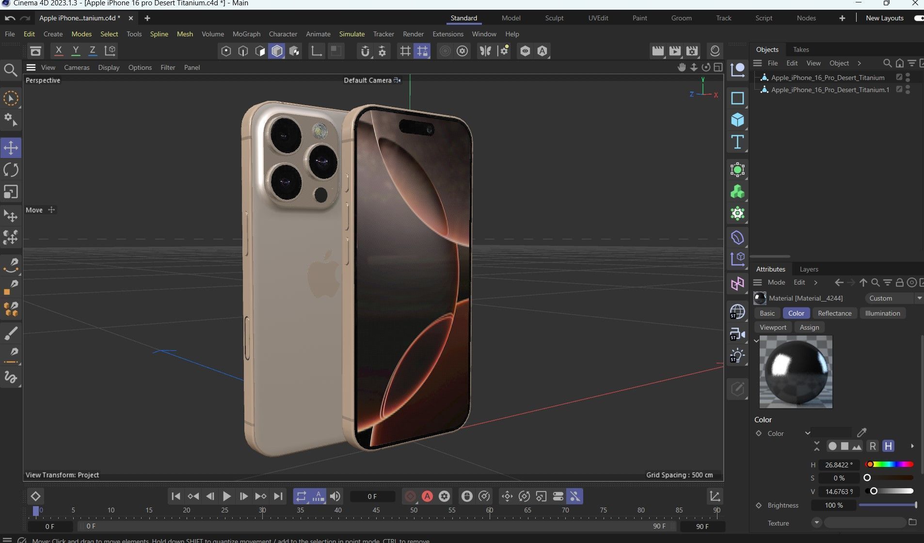Switch to the Sculpt layout
Screen dimensions: 924x543
554,18
